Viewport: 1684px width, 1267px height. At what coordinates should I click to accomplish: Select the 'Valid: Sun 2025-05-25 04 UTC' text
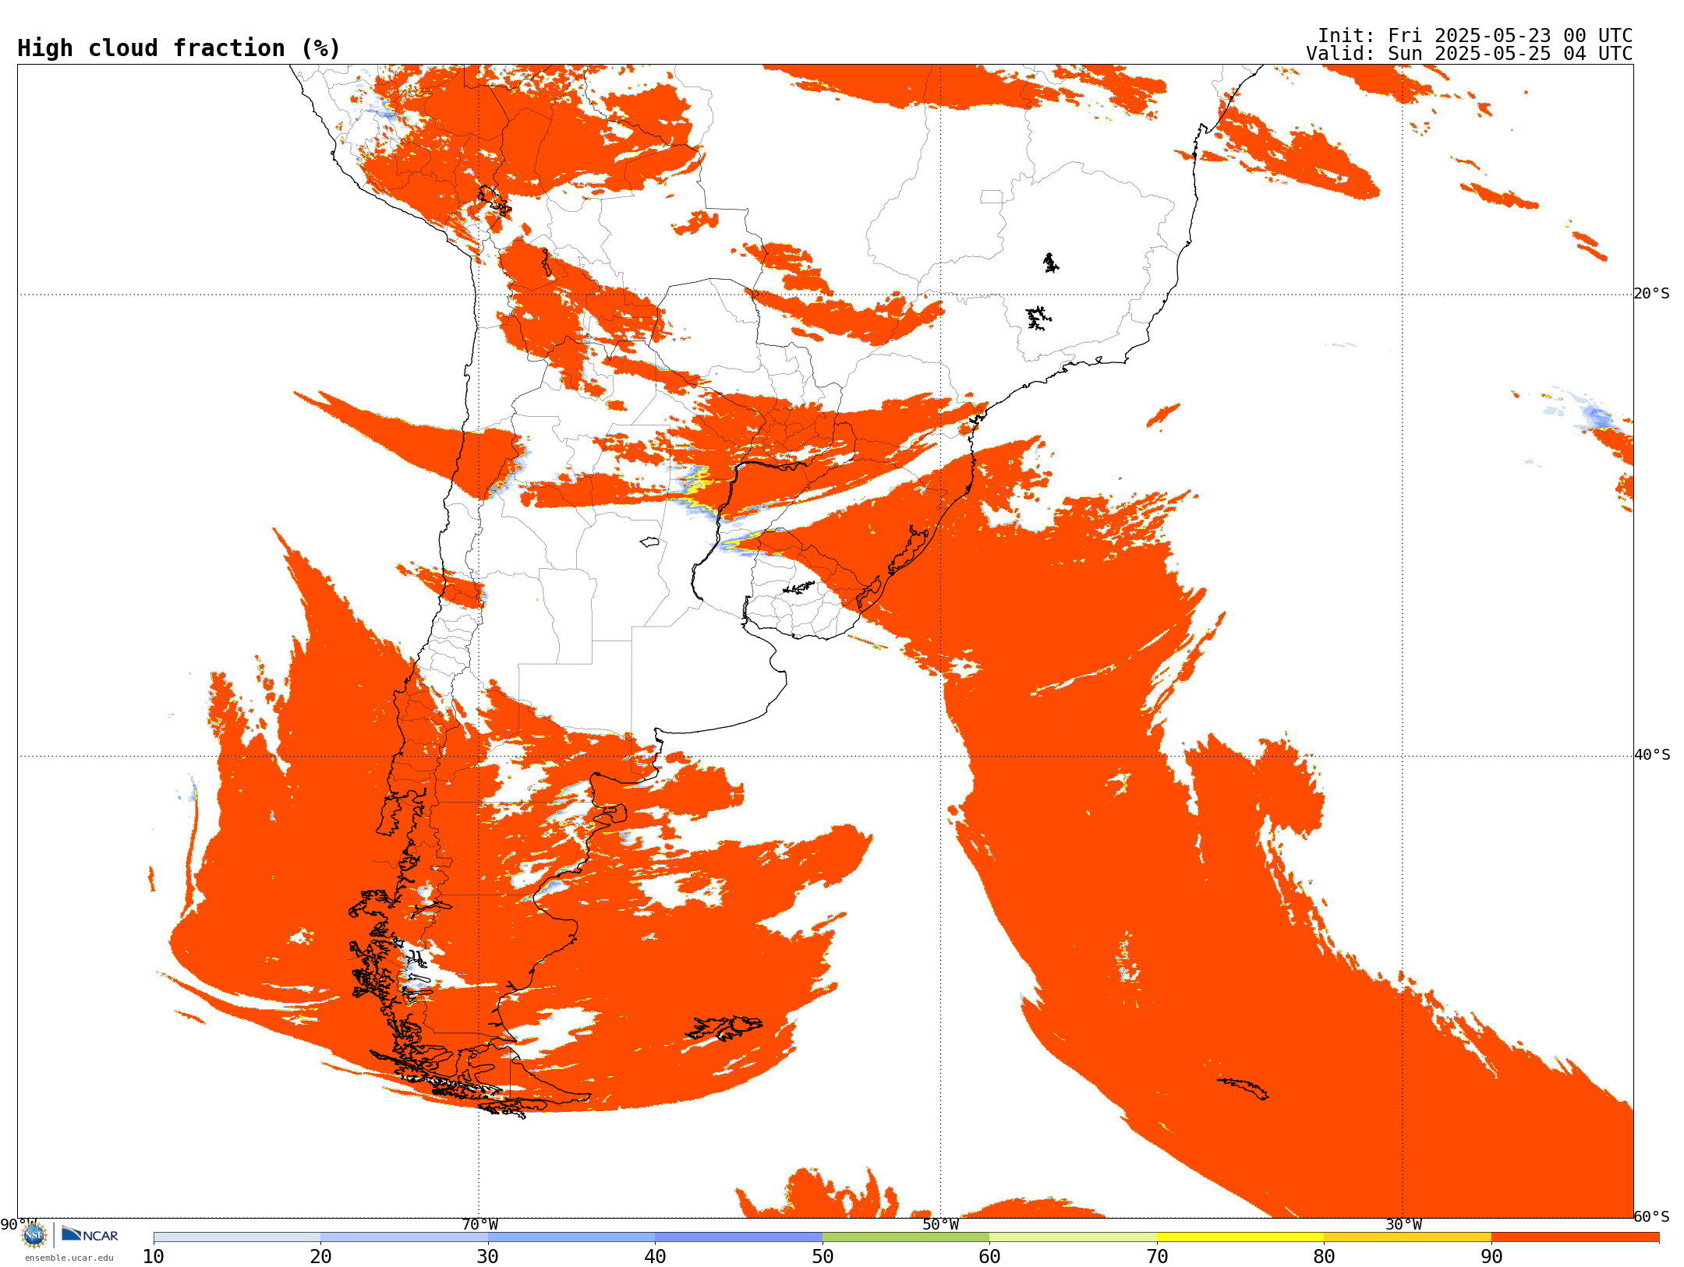[x=1469, y=54]
